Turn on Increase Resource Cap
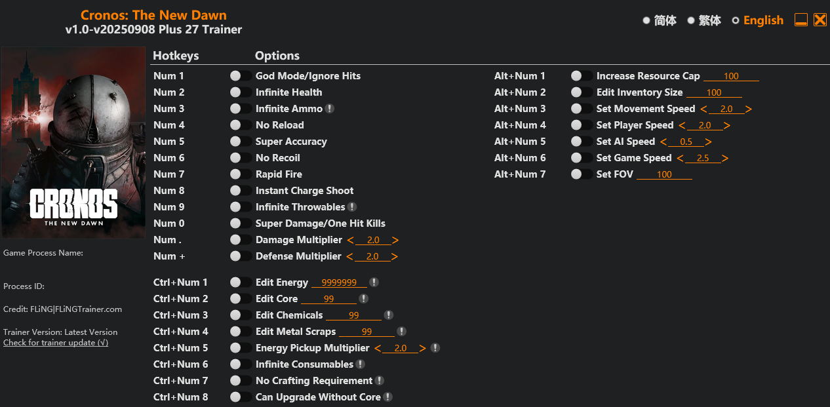Screen dimensions: 830x407 [x=582, y=76]
